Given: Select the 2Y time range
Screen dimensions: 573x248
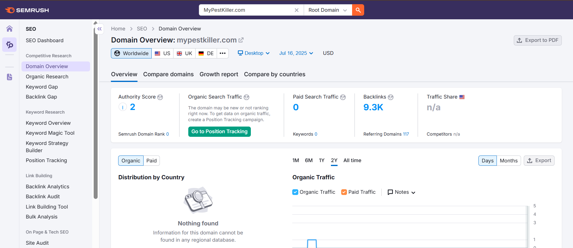Looking at the screenshot, I should pos(334,161).
